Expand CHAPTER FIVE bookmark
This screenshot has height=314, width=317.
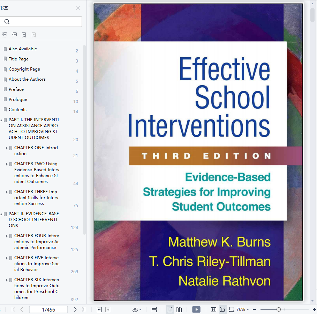tap(7, 258)
